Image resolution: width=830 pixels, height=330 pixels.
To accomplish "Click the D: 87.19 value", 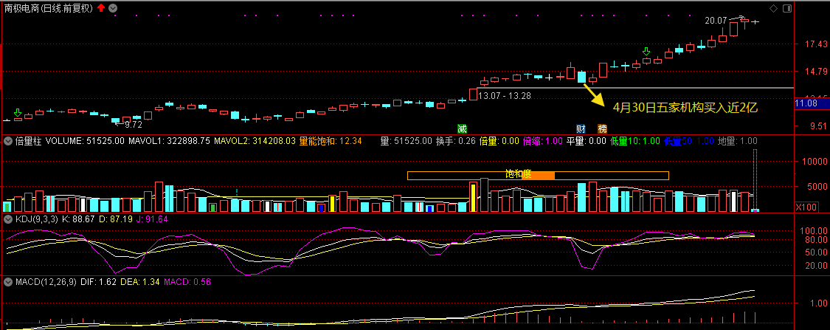I will click(x=114, y=219).
